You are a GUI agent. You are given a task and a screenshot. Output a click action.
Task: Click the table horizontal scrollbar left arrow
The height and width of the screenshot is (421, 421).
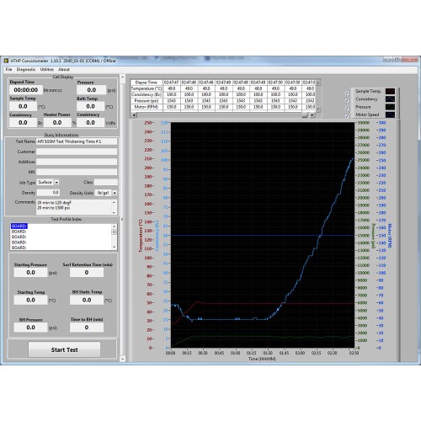[134, 115]
